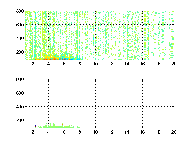Click the 18 x-axis label under the lower plot
The image size is (192, 144).
pyautogui.click(x=158, y=132)
